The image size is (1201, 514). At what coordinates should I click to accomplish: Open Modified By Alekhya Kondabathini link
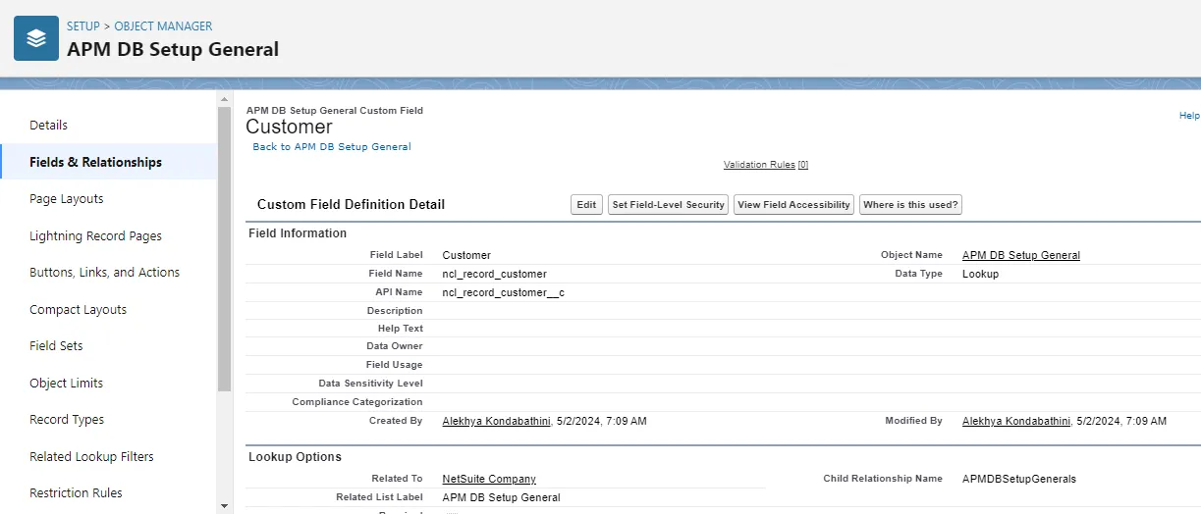1016,421
